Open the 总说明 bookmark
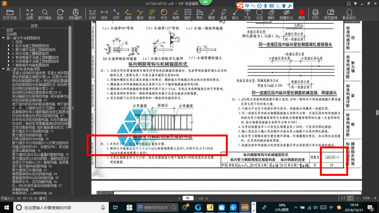 [x=11, y=34]
